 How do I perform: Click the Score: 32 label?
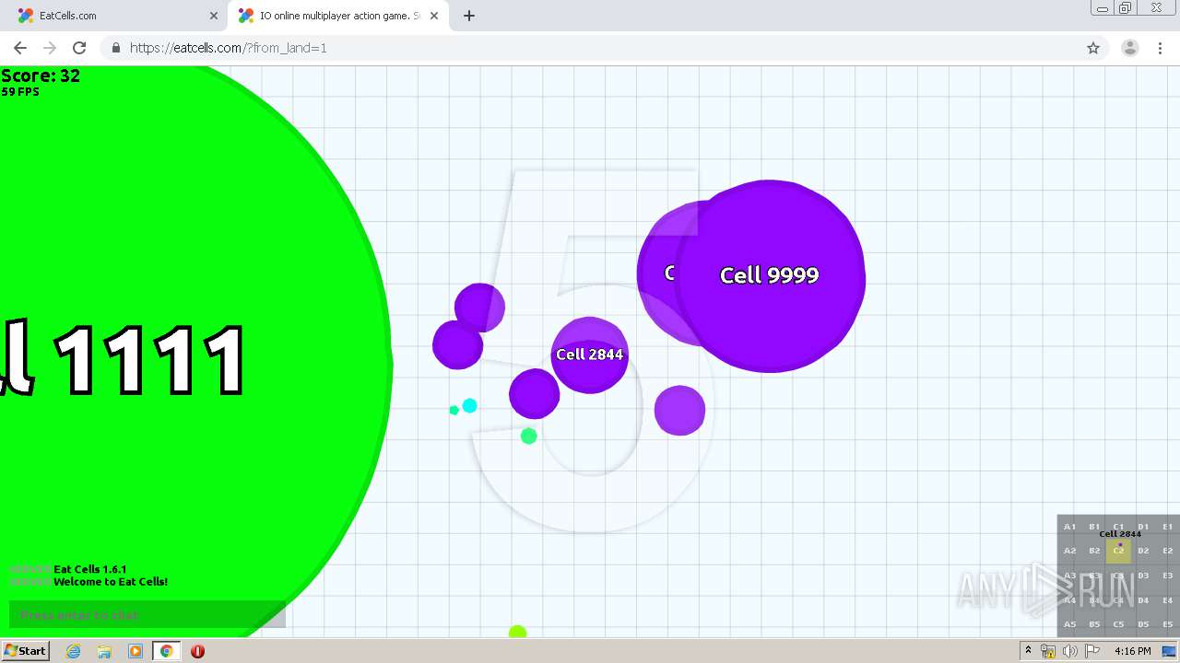[41, 76]
